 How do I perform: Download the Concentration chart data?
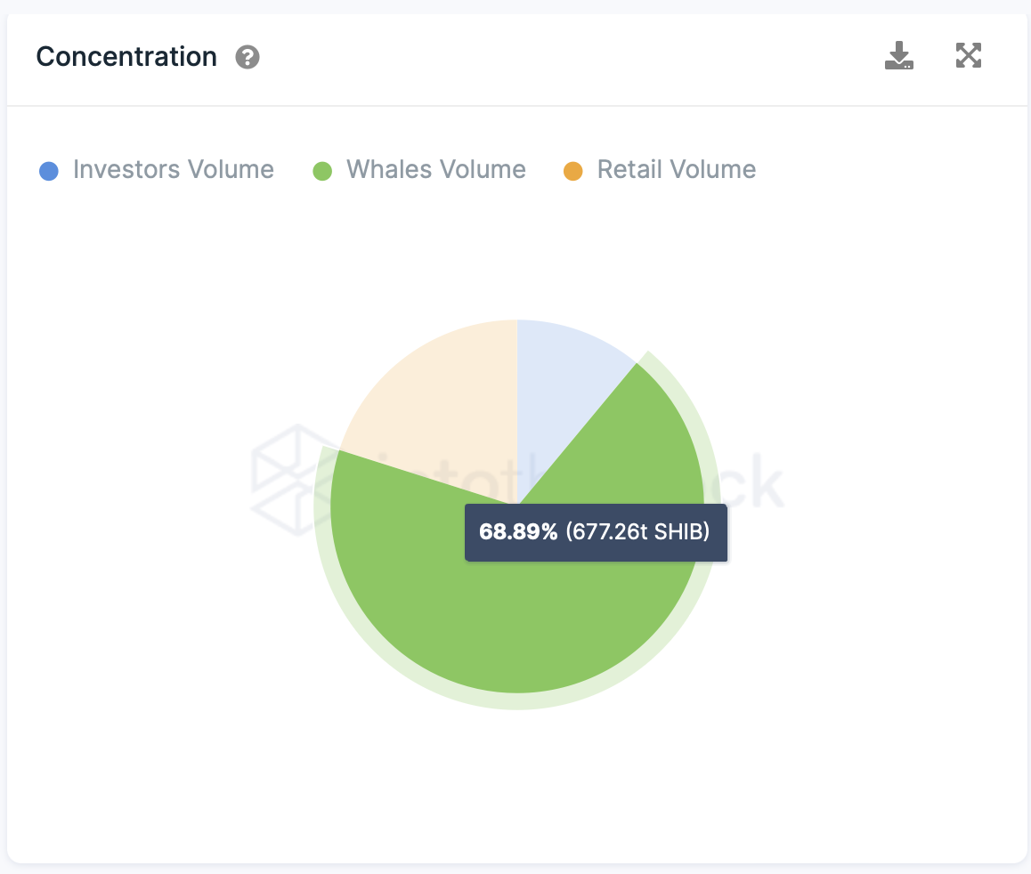[x=898, y=56]
